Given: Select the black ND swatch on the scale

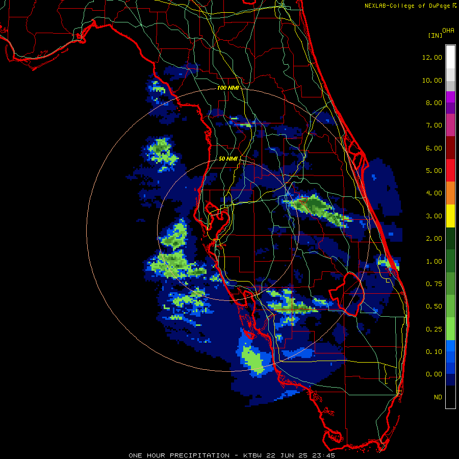Looking at the screenshot, I should pyautogui.click(x=450, y=397).
